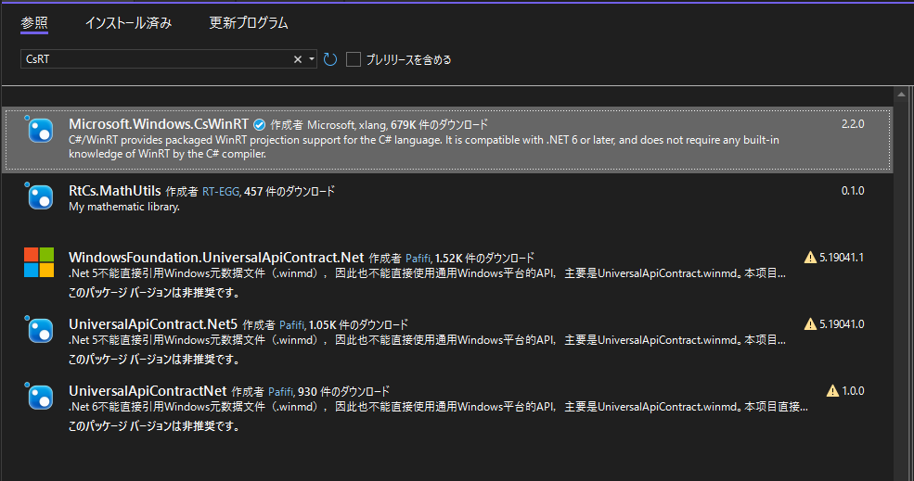
Task: Click the warning icon beside 1.0.0
Action: 832,391
